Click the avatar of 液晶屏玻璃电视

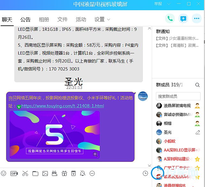[159, 106]
